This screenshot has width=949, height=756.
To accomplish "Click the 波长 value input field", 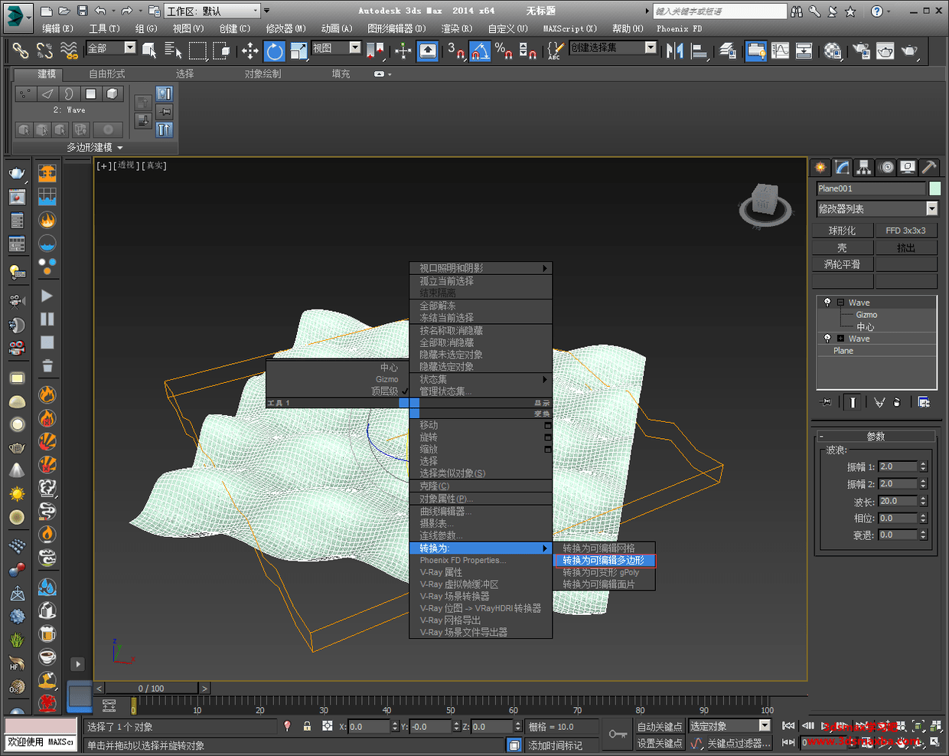I will pos(898,501).
